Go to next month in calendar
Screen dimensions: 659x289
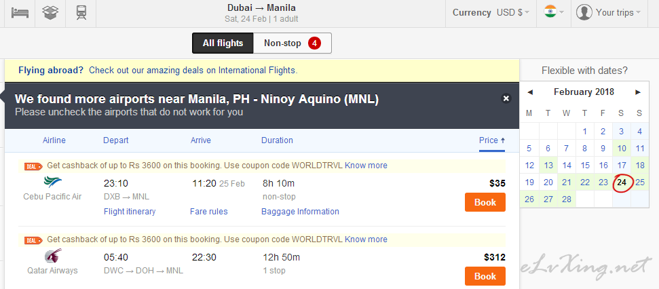click(638, 92)
